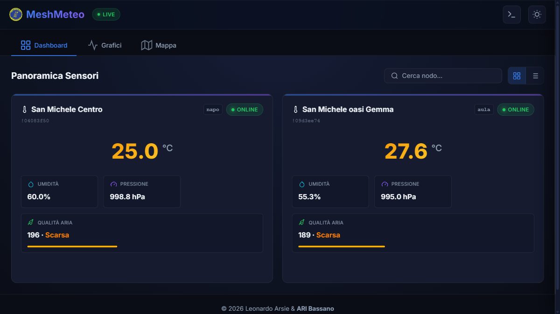Click the Panoramica Sensori heading

tap(55, 76)
